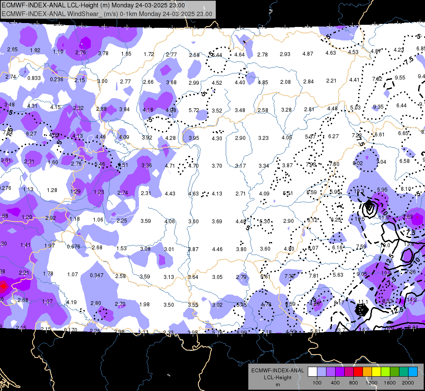This screenshot has width=425, height=391.
Task: Click the wind shear value '9.55'
Action: [400, 78]
